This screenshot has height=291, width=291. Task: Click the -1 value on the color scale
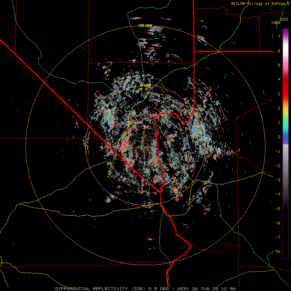point(278,151)
